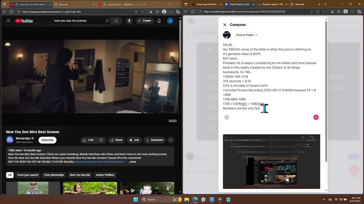Viewport: 364px width, 204px height.
Task: Mute the Now You See Me tab audio
Action: click(x=16, y=4)
